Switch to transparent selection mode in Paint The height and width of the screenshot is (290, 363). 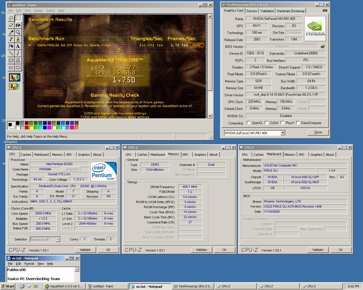[x=14, y=86]
